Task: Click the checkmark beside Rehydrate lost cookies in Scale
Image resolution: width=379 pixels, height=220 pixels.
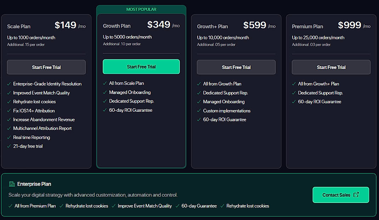Action: pos(8,102)
